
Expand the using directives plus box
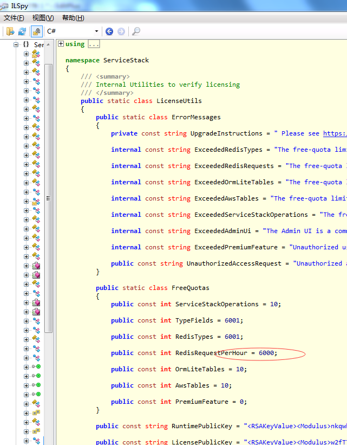point(61,44)
